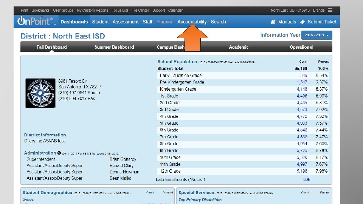363x204 pixels.
Task: Click the 8th Grade count 4,954
Action: [302, 144]
